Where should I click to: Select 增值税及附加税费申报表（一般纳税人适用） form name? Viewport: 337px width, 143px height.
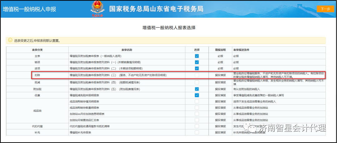coord(96,56)
